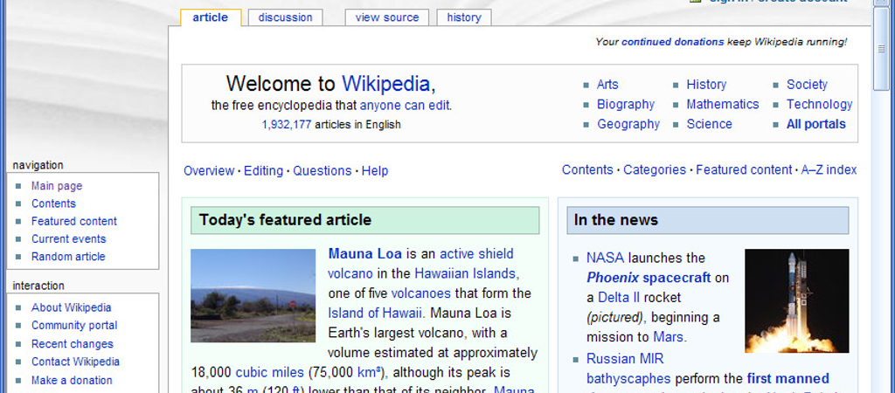
Task: Open Contents in navigation sidebar
Action: click(x=53, y=203)
